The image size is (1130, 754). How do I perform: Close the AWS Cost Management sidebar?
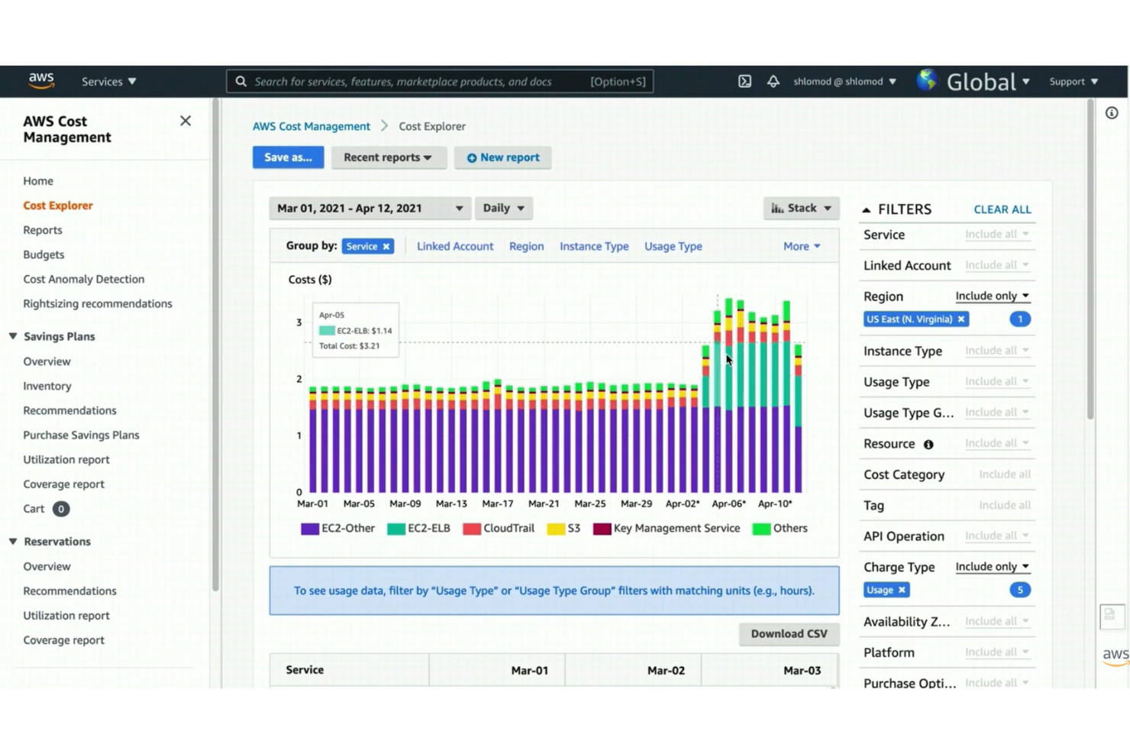(x=186, y=121)
